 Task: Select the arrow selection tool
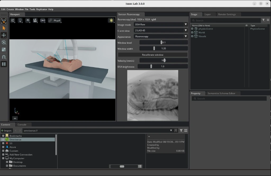point(4,28)
